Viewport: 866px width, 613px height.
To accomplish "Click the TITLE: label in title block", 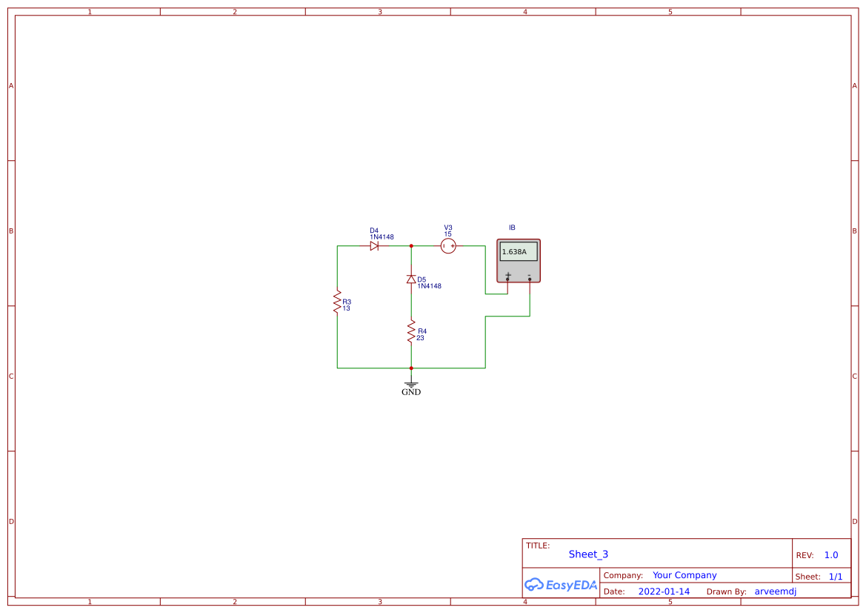I will (x=537, y=546).
